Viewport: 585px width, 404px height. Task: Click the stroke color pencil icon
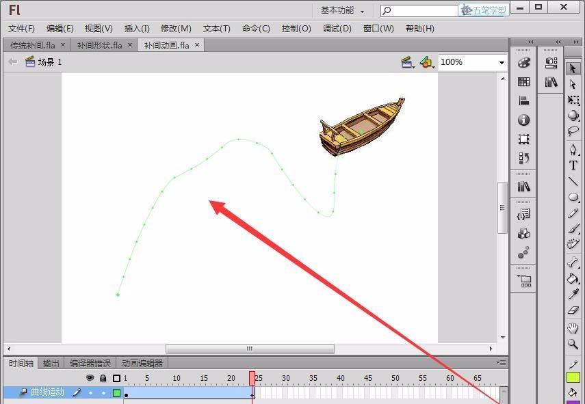click(x=573, y=364)
